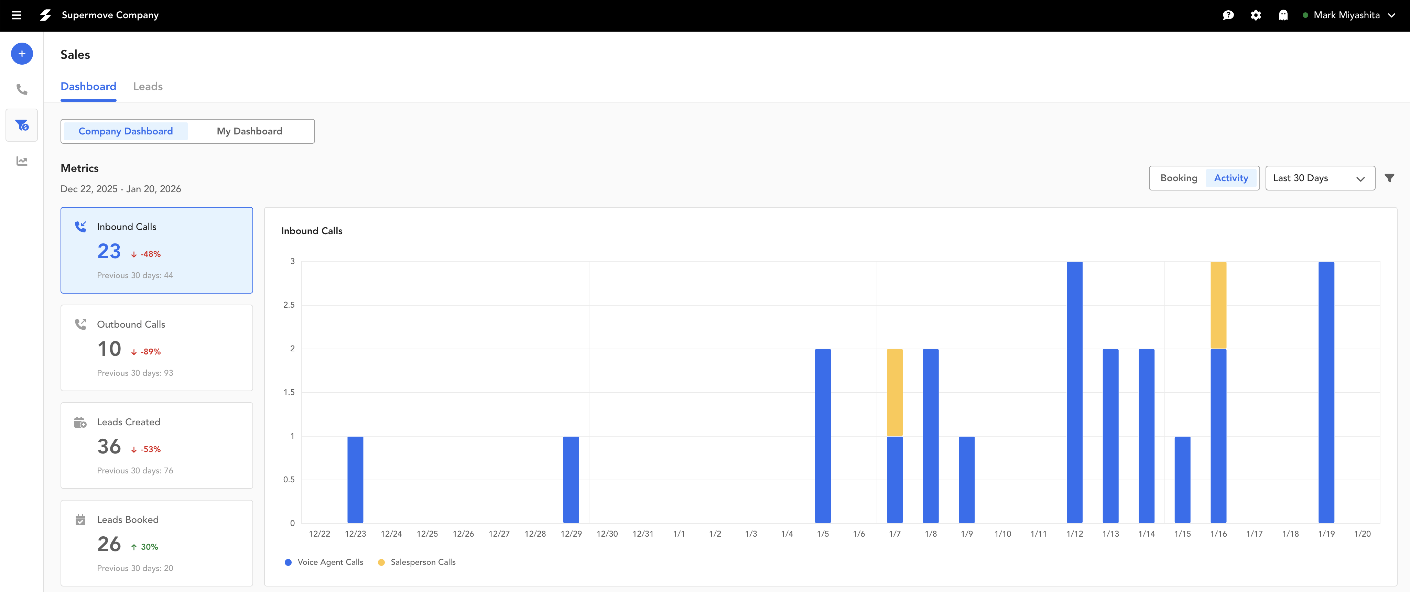This screenshot has width=1410, height=592.
Task: Switch to the Leads tab
Action: [148, 86]
